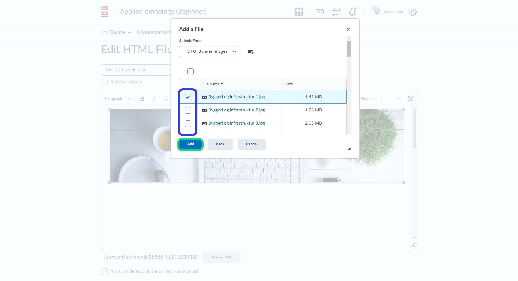Viewport: 518px width, 281px height.
Task: Uncheck Byggeri og infrastruktur 1.jpg checkbox
Action: (x=188, y=97)
